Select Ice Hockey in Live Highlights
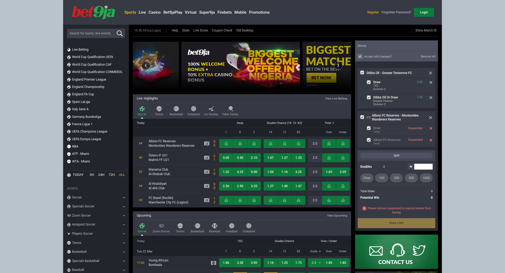The width and height of the screenshot is (505, 273). (x=211, y=111)
